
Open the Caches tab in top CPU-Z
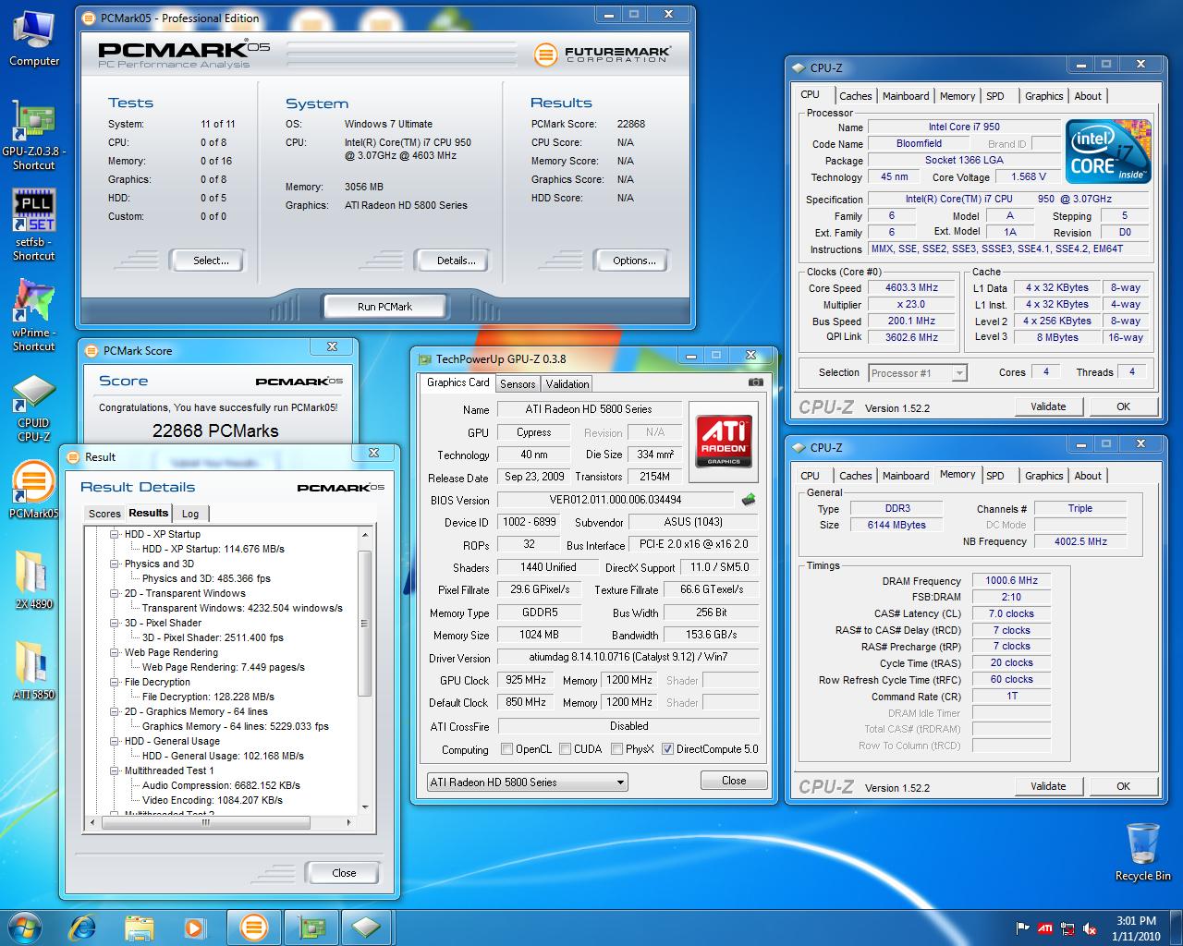856,96
